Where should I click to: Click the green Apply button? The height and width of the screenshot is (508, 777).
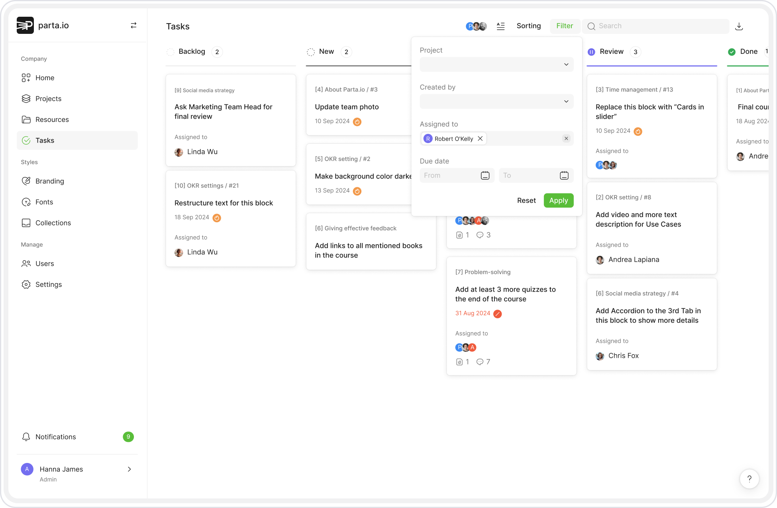pos(558,200)
